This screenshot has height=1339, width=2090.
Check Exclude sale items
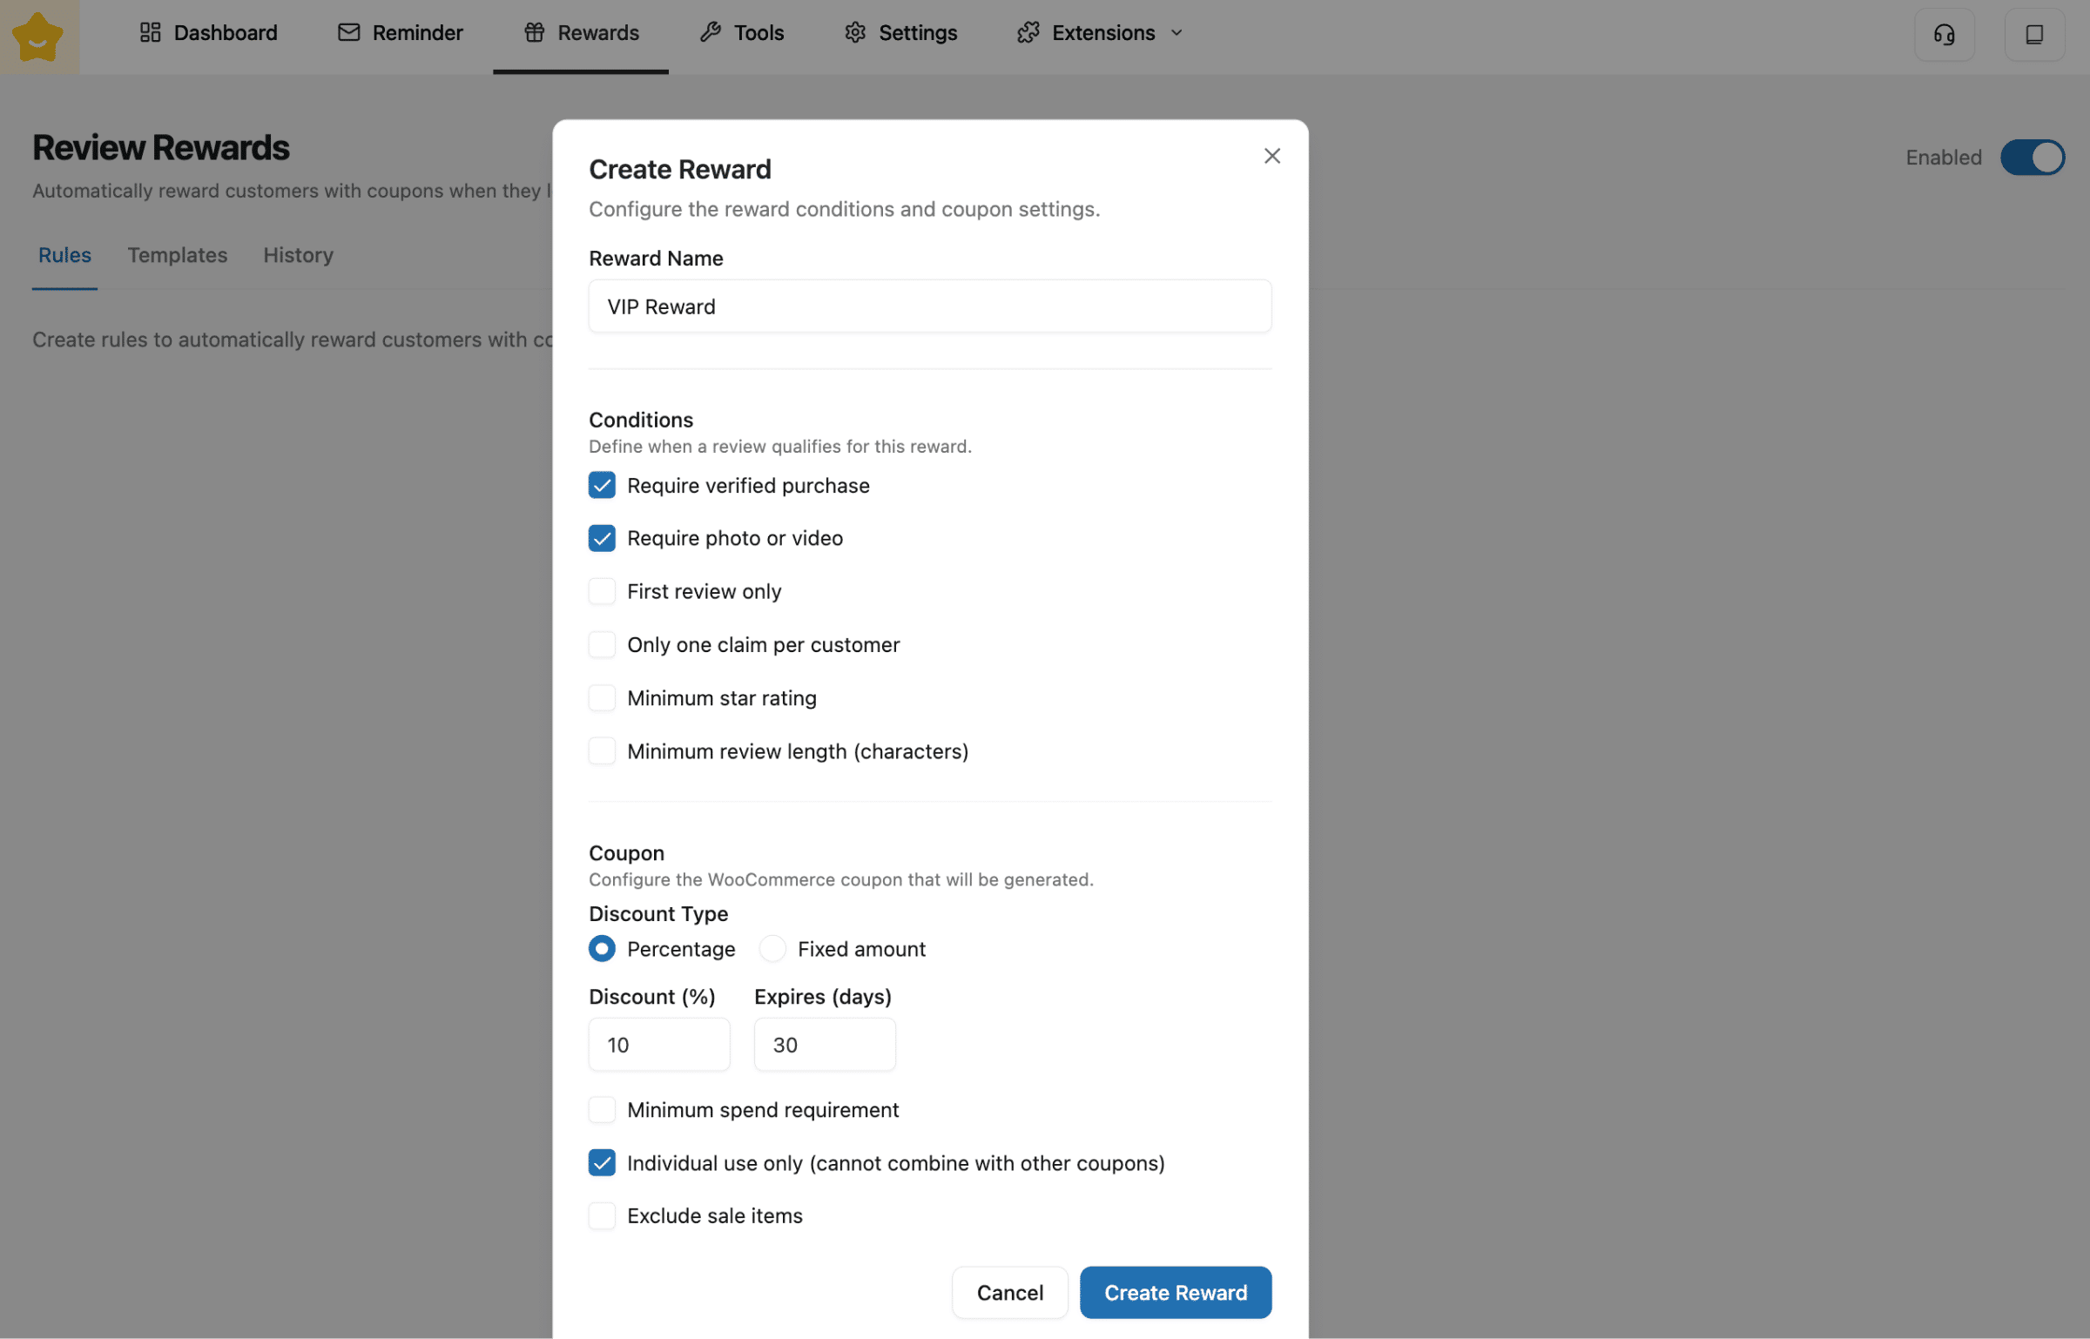click(602, 1215)
